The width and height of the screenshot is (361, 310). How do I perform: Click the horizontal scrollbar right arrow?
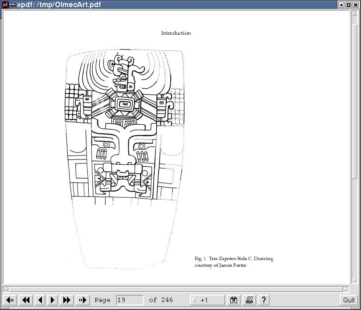click(345, 289)
